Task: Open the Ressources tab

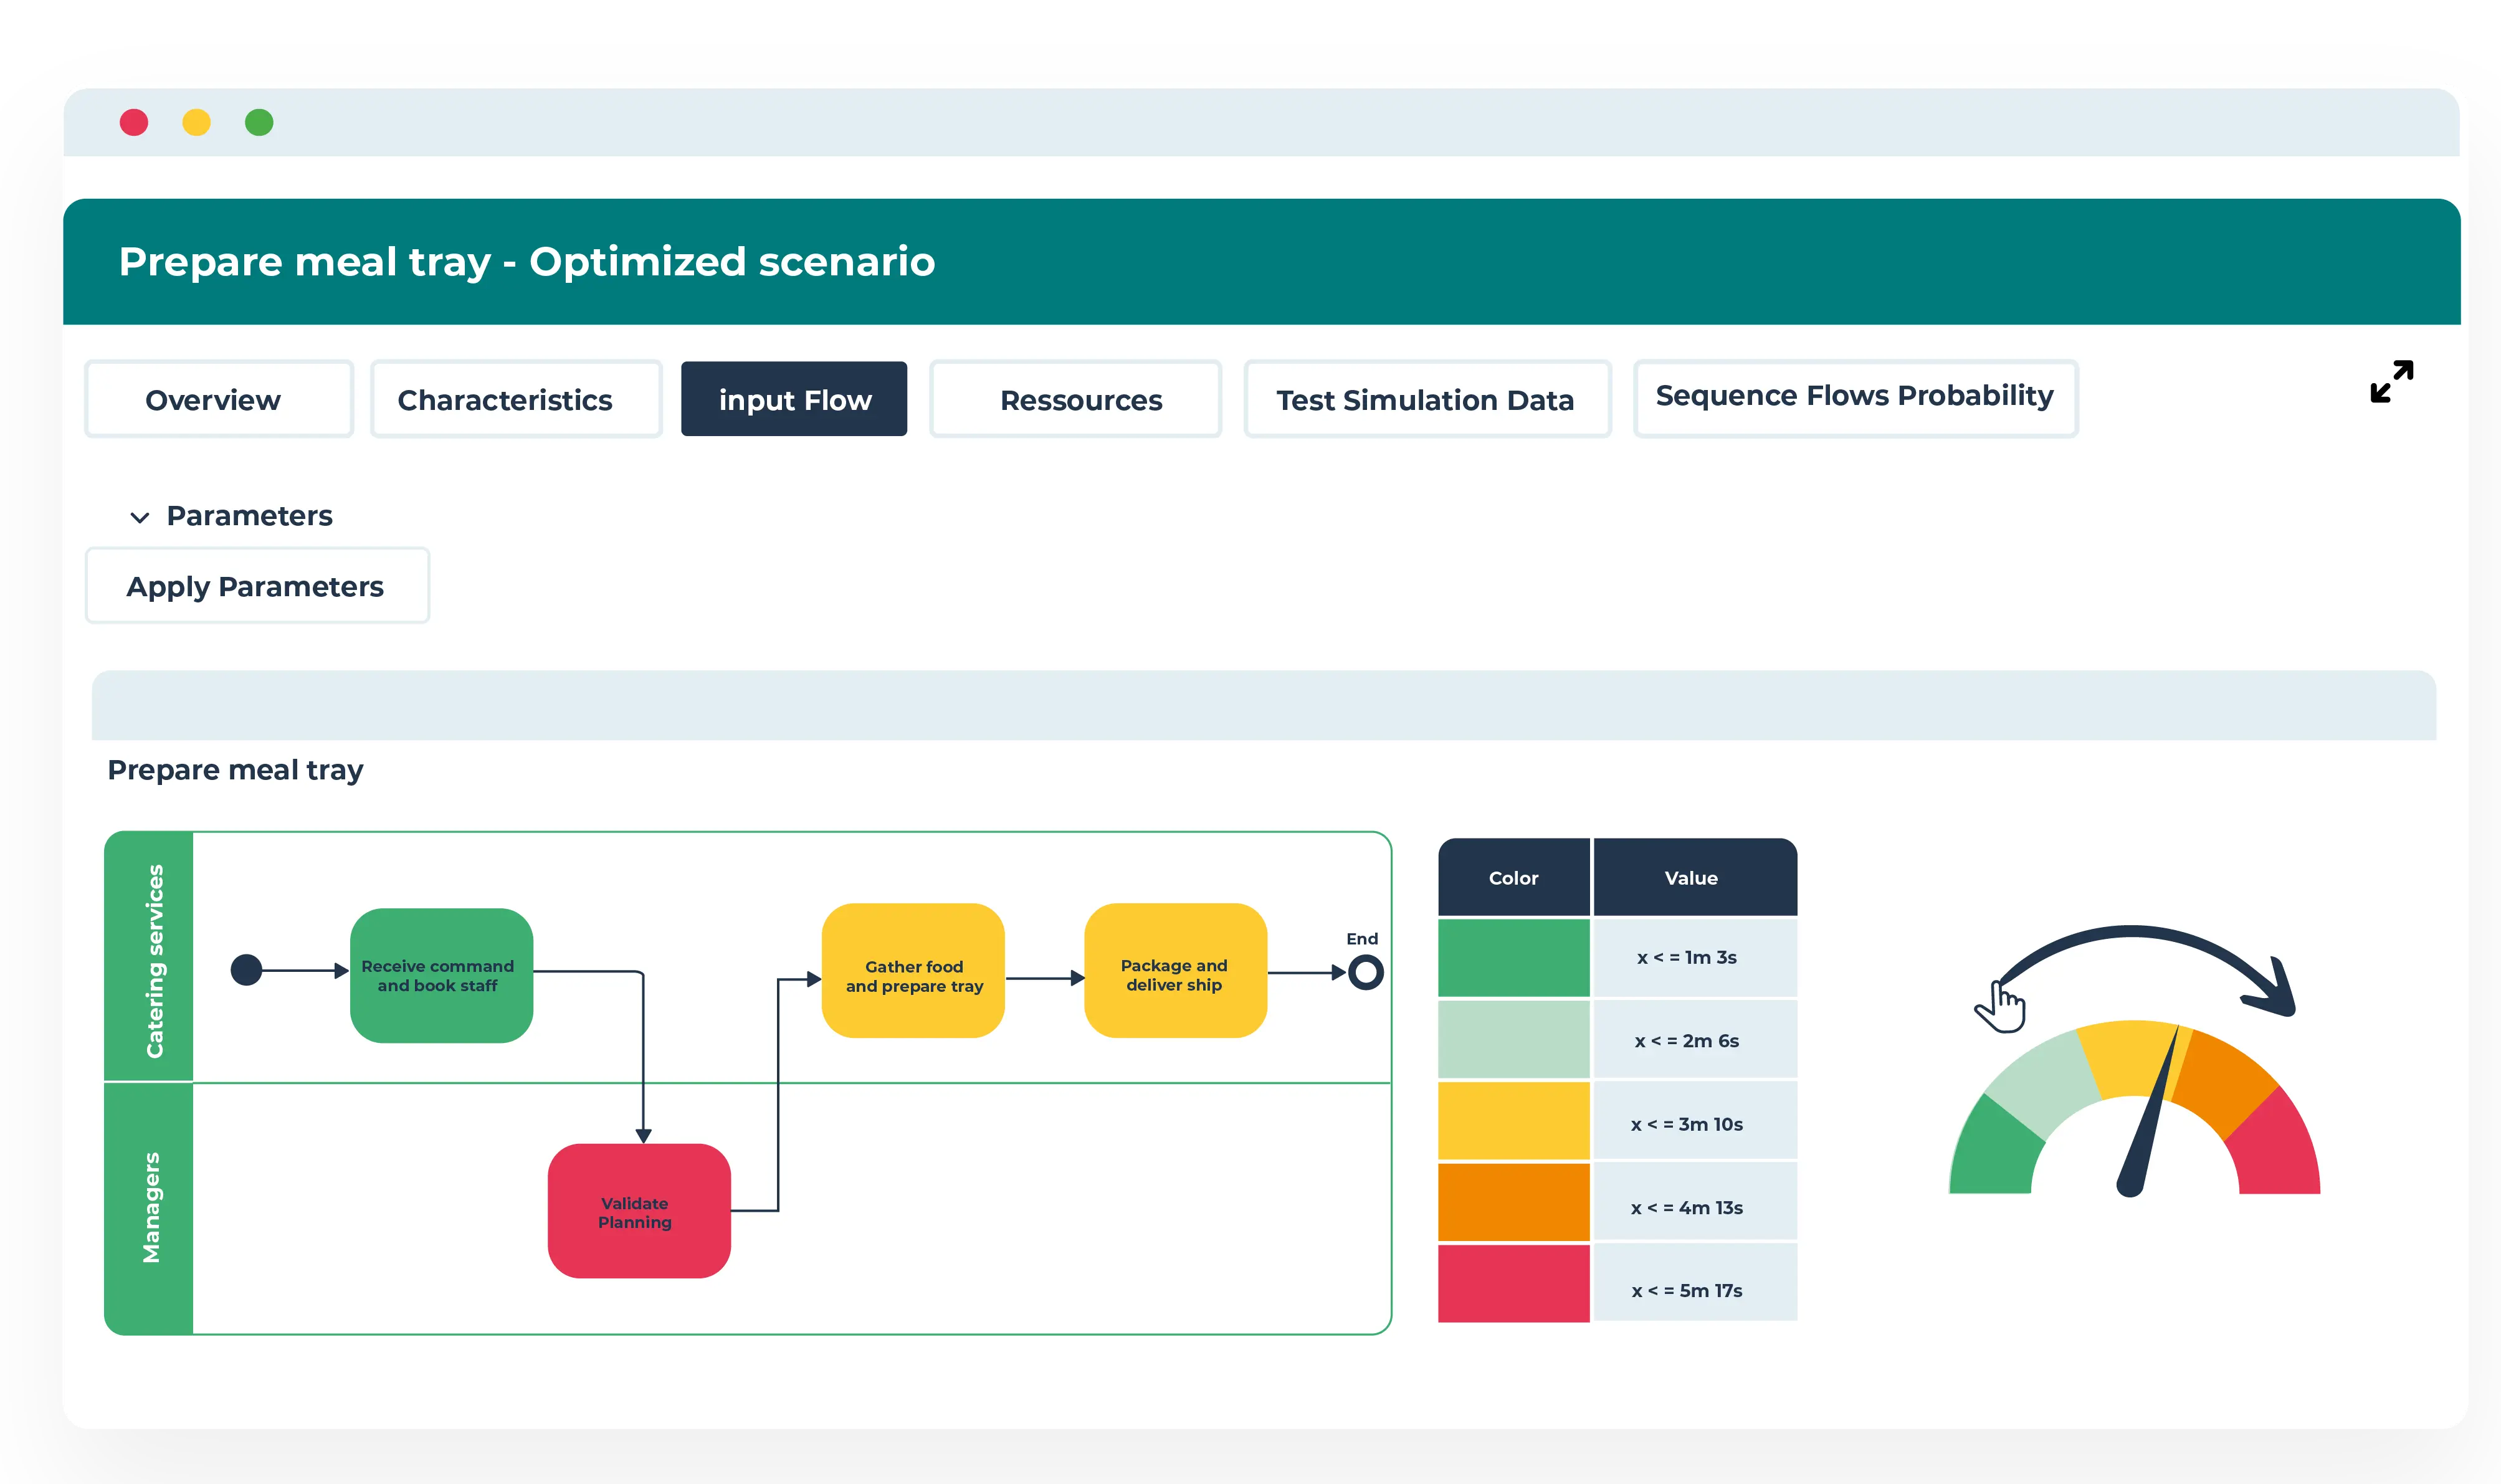Action: [x=1075, y=399]
